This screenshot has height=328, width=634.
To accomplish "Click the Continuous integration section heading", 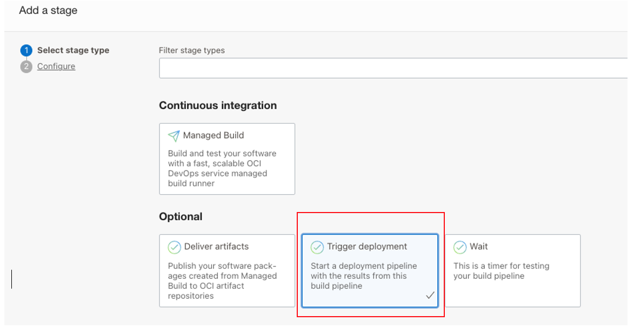I will click(x=218, y=106).
